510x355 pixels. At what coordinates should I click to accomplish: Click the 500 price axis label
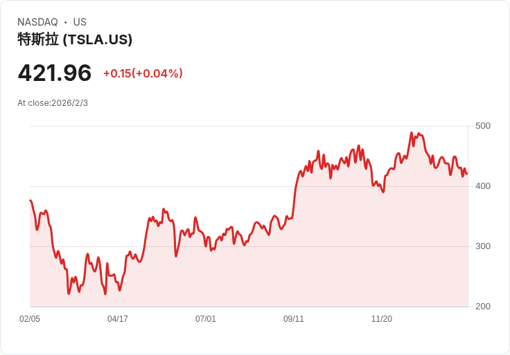483,126
